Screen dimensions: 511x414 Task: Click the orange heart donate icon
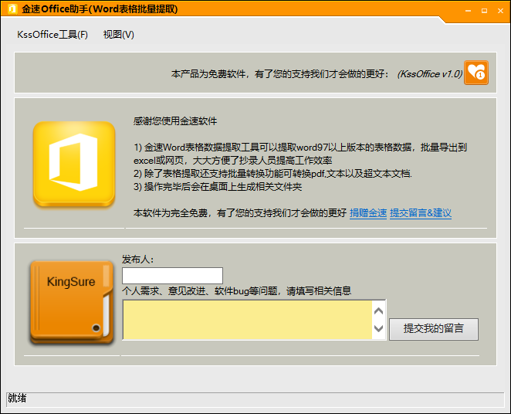tap(475, 73)
